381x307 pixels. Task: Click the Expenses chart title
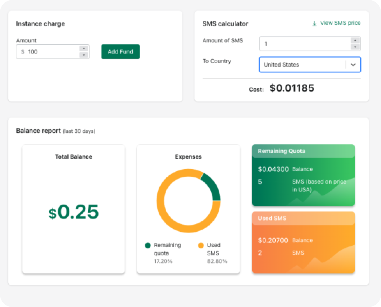[188, 157]
